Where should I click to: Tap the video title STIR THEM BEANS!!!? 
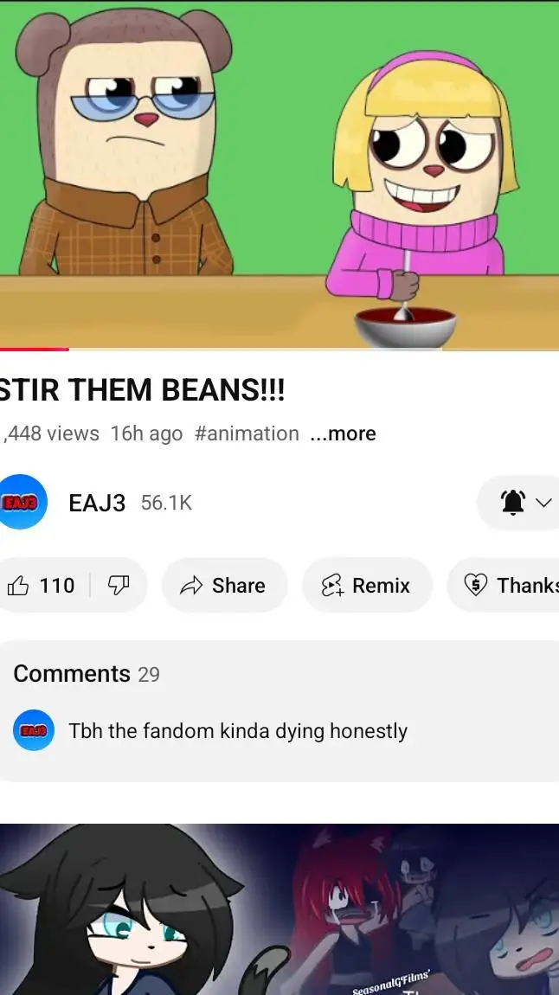142,390
